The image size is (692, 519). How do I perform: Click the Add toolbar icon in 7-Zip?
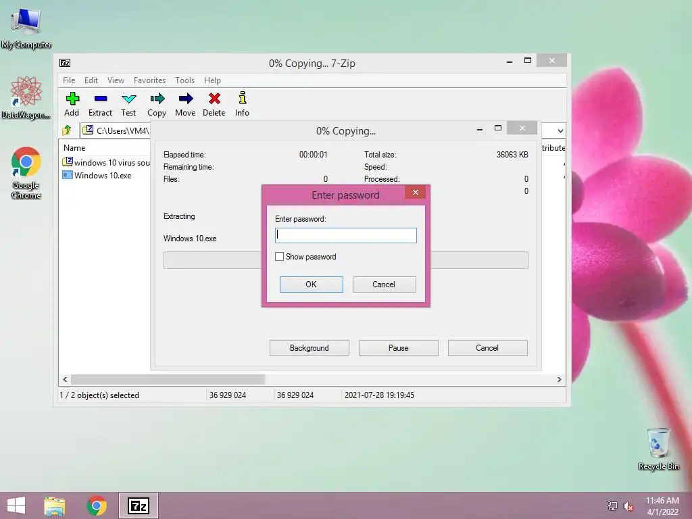(x=72, y=99)
